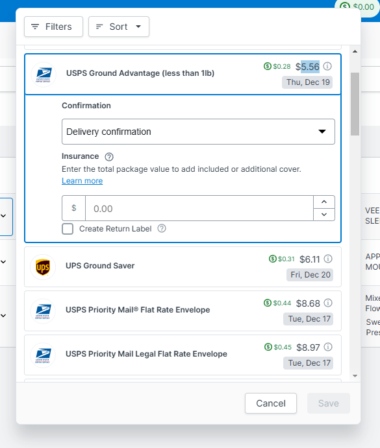Click the UPS shield logo
The image size is (380, 448).
pyautogui.click(x=43, y=267)
